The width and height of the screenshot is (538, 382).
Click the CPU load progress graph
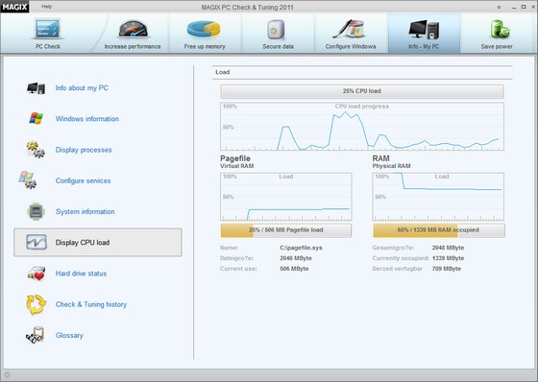pos(362,127)
